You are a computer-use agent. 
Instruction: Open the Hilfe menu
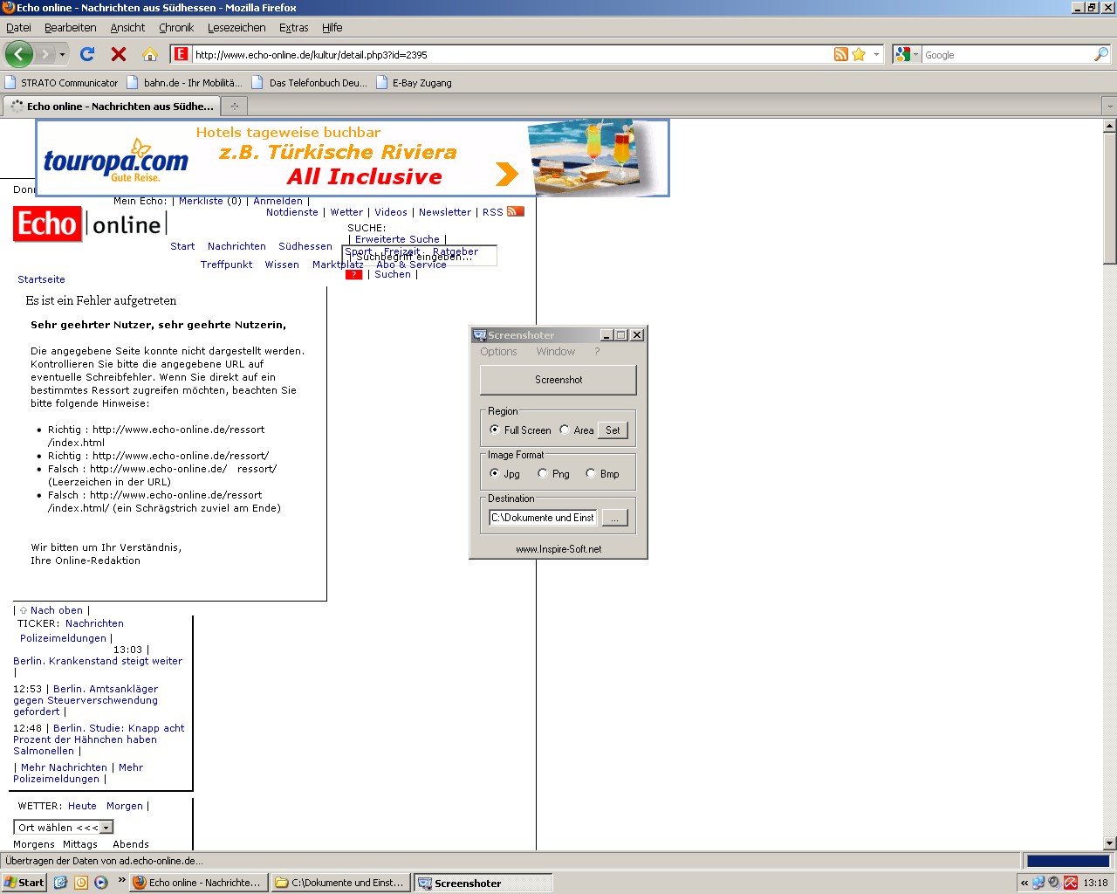tap(332, 27)
